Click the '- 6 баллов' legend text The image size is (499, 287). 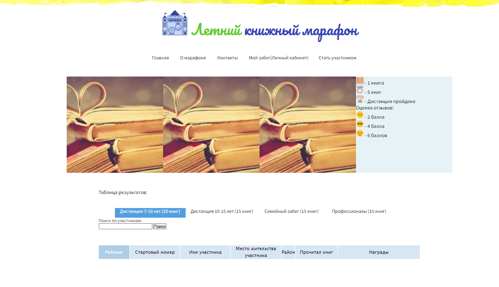(x=376, y=135)
